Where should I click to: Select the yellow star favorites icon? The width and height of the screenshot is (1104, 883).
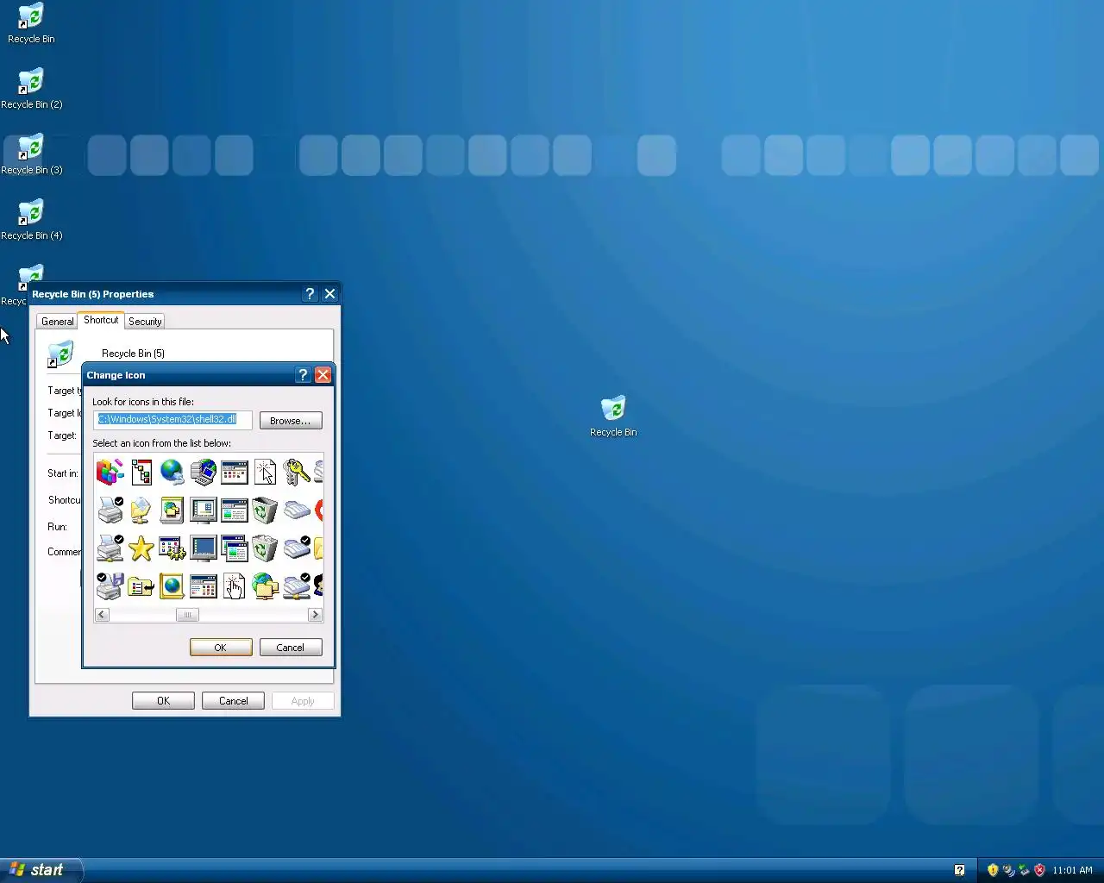[141, 548]
